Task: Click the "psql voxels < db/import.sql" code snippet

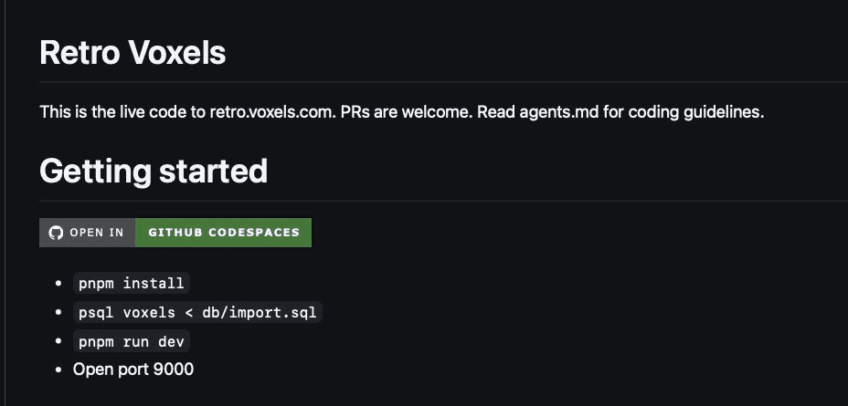Action: coord(198,312)
